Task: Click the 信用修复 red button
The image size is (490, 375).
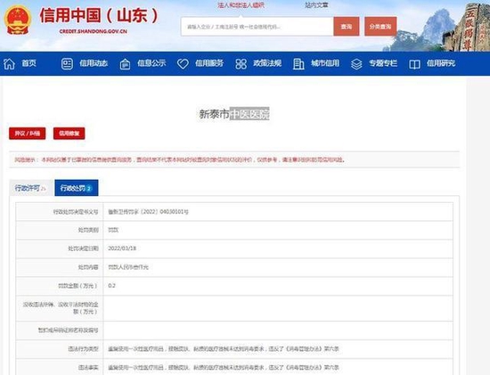Action: pyautogui.click(x=69, y=134)
